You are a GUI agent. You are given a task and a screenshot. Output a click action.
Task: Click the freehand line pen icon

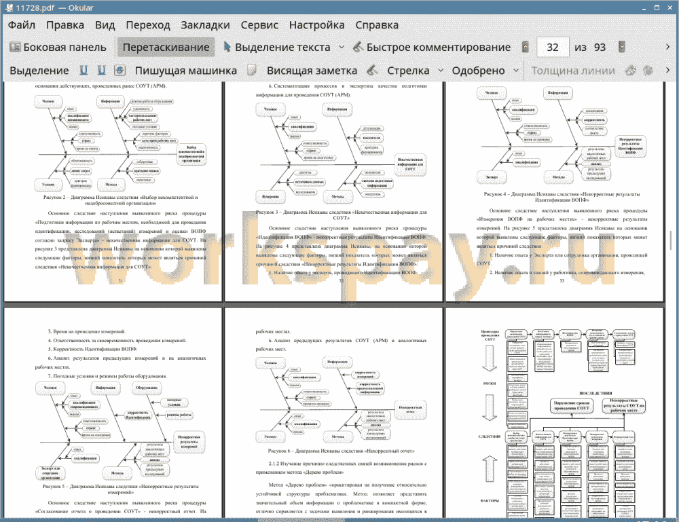(x=372, y=70)
